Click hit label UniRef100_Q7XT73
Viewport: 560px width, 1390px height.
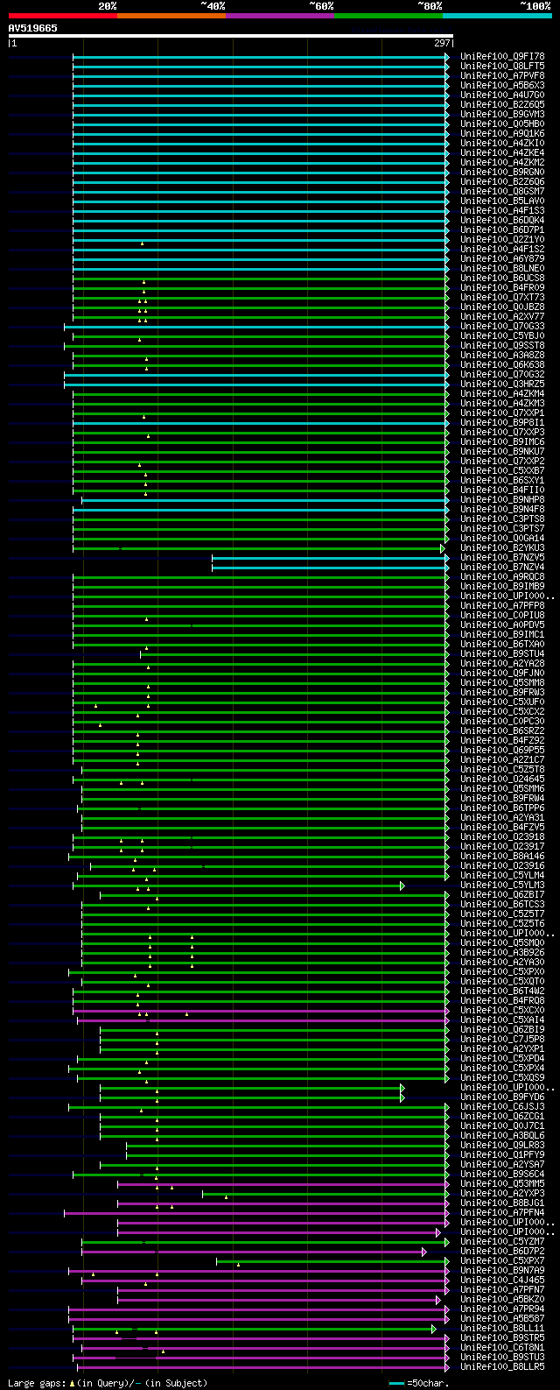[502, 297]
